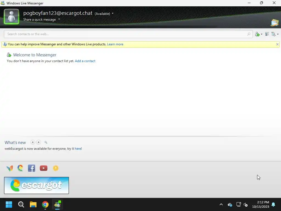Open the YouTube tab icon
The width and height of the screenshot is (281, 211).
click(44, 168)
